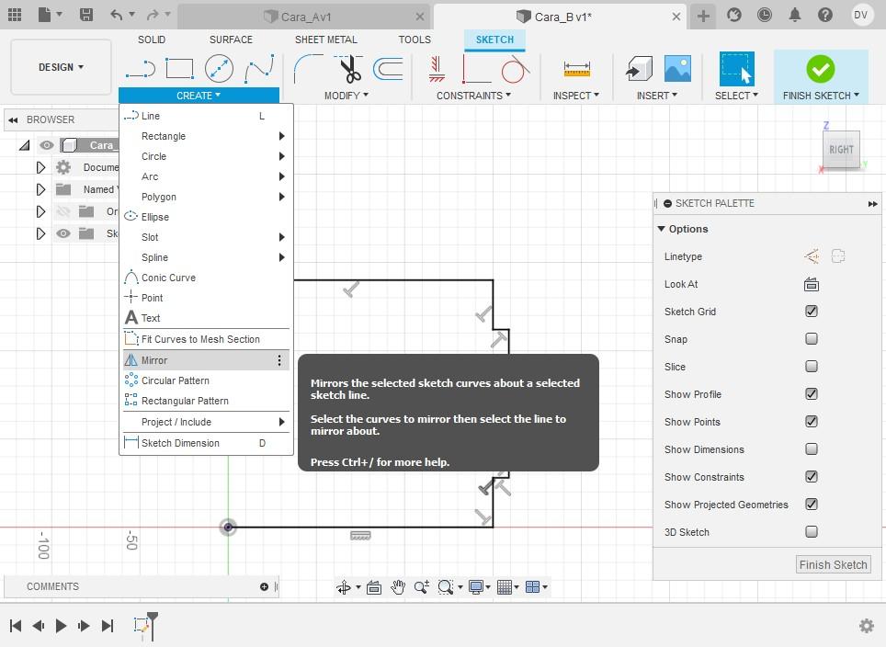
Task: Click the Orbit tool in navigation bar
Action: pyautogui.click(x=344, y=587)
